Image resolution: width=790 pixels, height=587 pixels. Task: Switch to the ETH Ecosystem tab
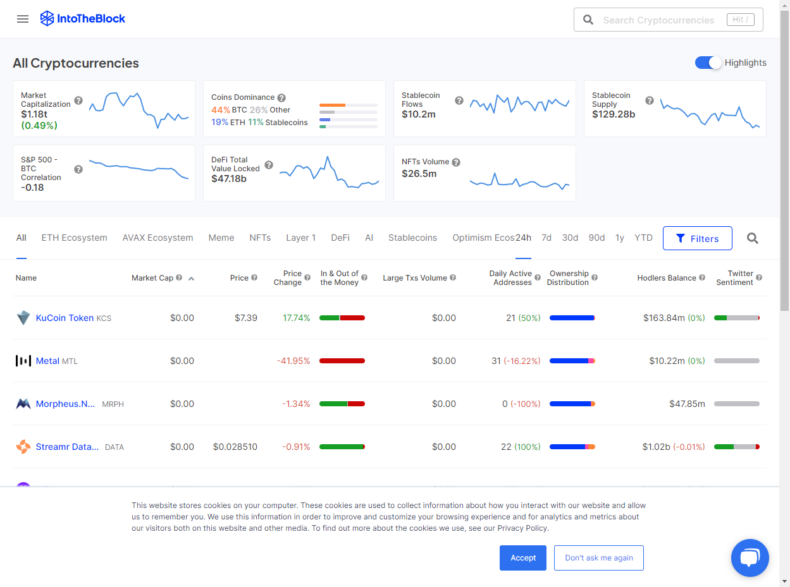click(x=74, y=238)
